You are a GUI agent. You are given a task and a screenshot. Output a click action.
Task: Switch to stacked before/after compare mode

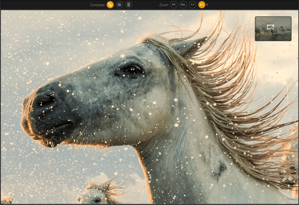pos(129,5)
